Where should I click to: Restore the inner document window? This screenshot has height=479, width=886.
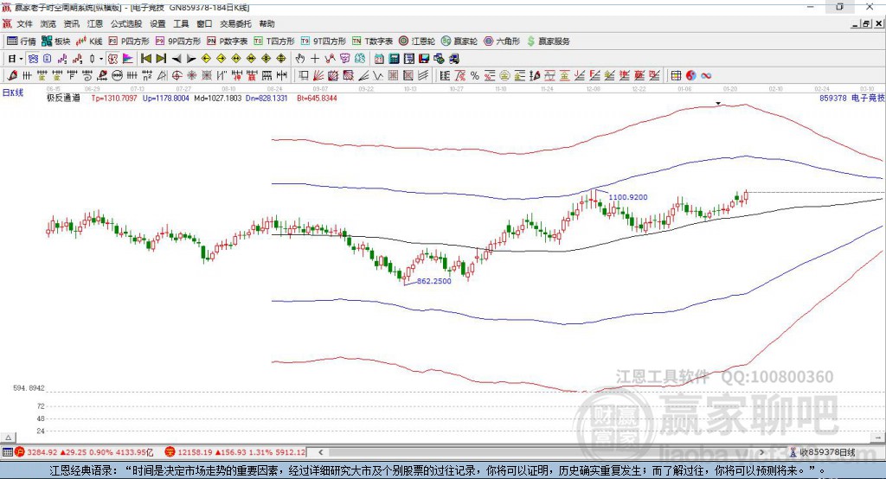tap(866, 23)
